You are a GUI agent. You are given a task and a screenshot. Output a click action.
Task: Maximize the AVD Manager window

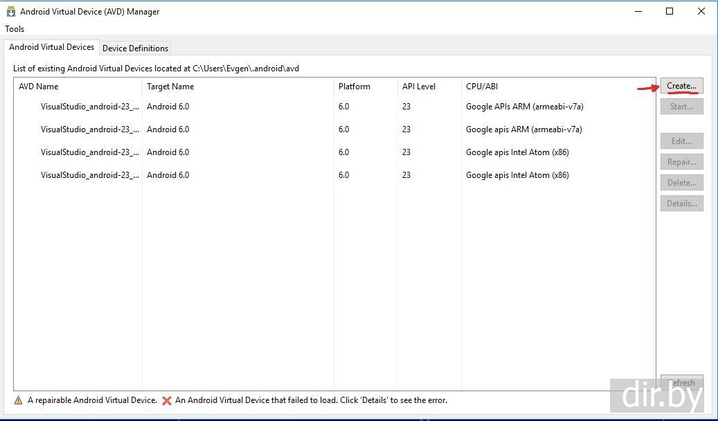point(670,11)
